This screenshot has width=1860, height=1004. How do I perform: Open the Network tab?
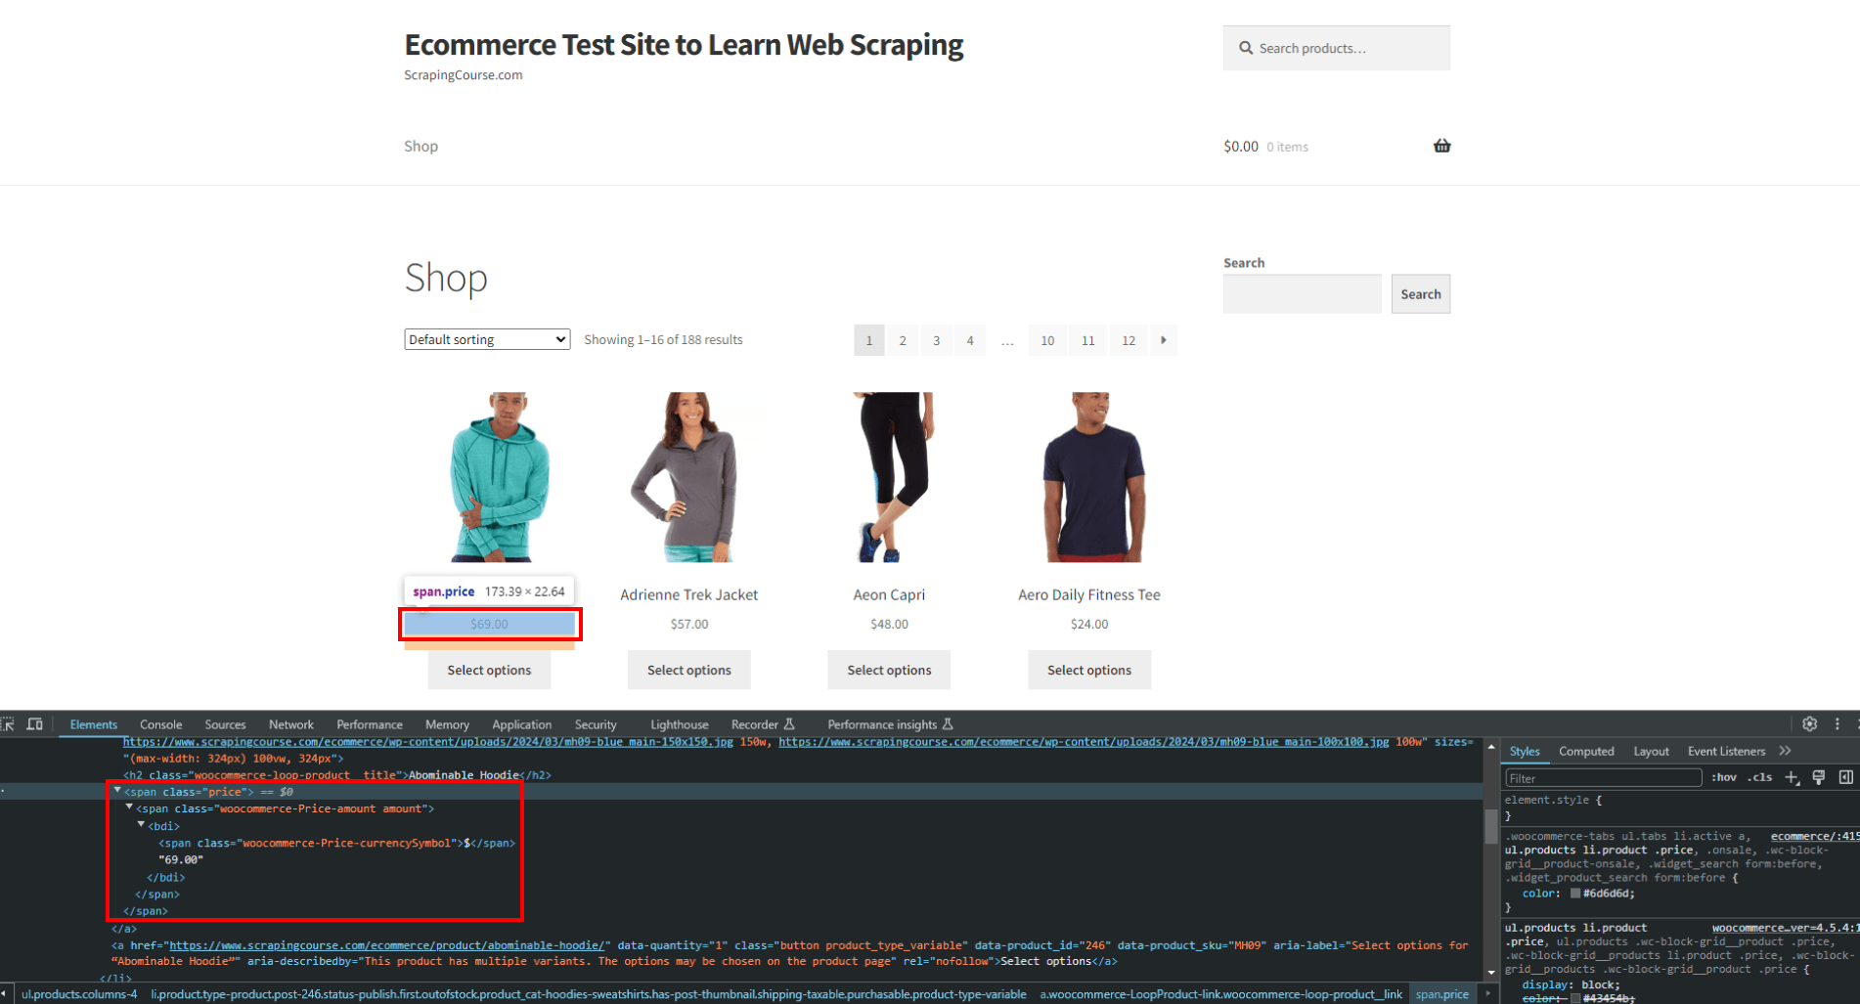coord(291,724)
